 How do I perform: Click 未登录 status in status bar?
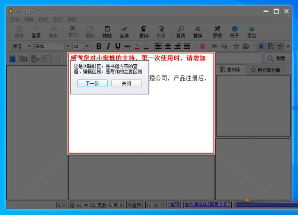click(x=134, y=205)
